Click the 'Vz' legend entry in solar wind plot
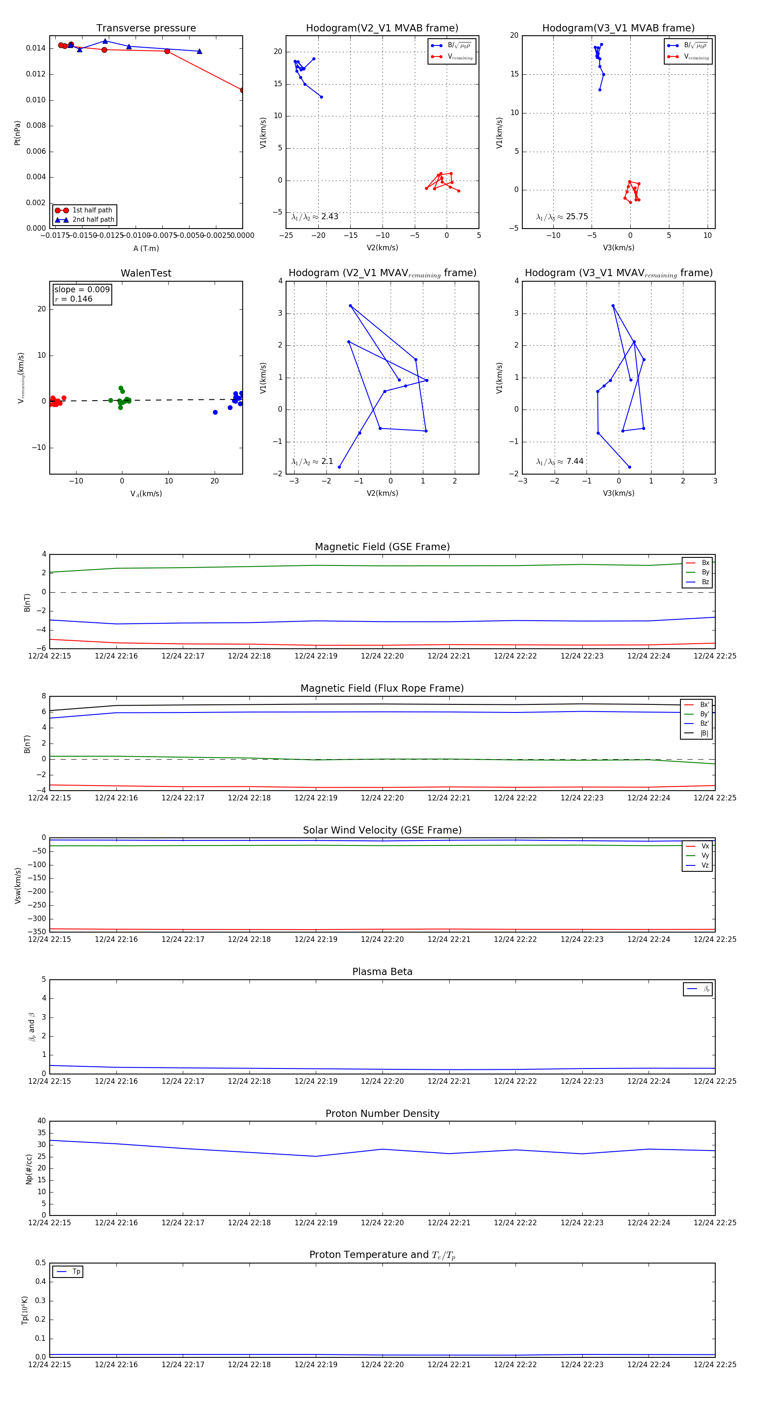Image resolution: width=765 pixels, height=1402 pixels. [697, 865]
